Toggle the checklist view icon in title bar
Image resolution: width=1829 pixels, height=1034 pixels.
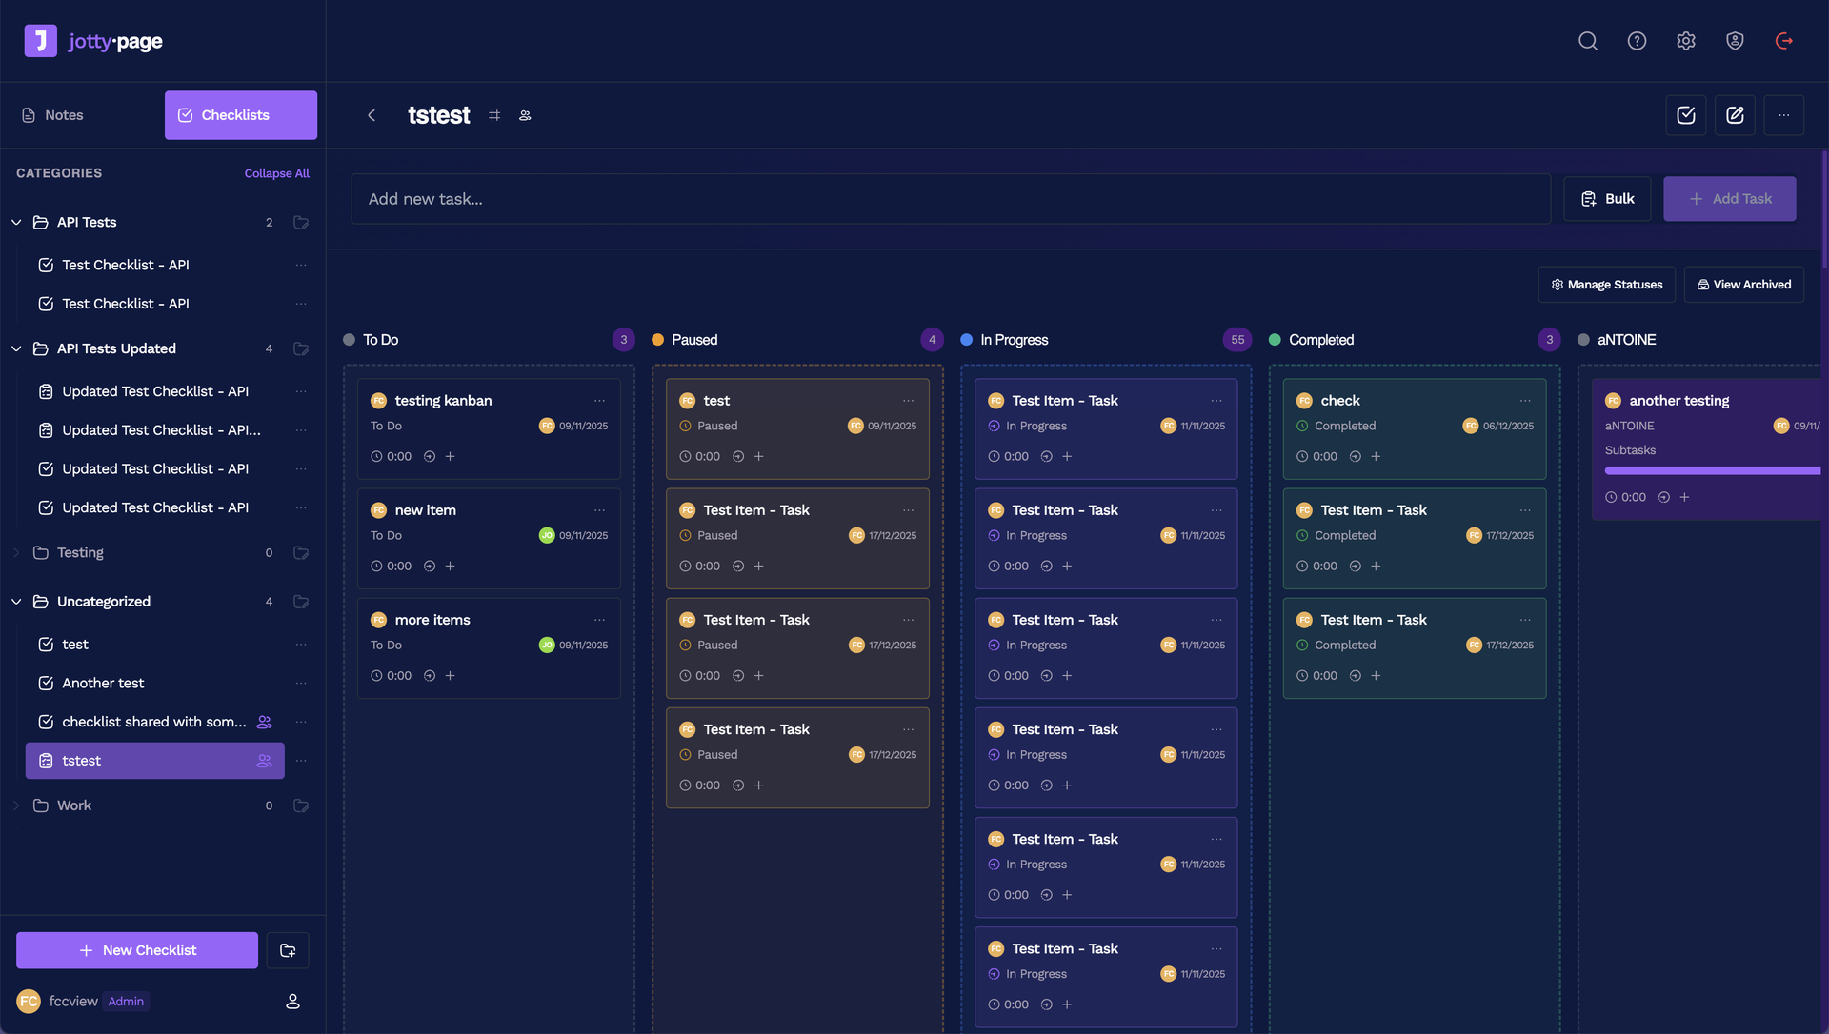coord(1686,115)
